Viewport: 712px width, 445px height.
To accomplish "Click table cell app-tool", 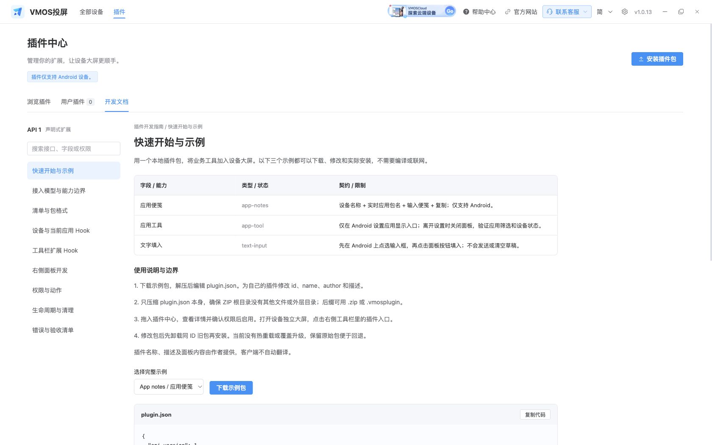I will click(253, 225).
